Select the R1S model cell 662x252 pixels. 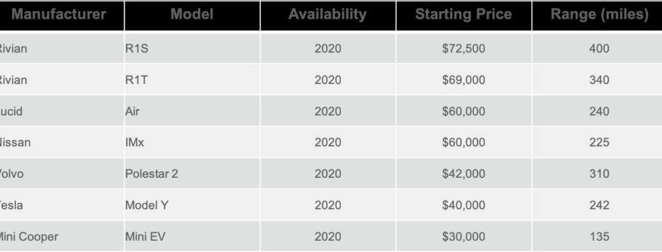[192, 48]
